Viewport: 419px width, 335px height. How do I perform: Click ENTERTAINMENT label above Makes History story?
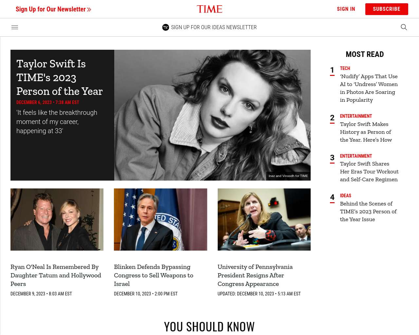(x=356, y=116)
